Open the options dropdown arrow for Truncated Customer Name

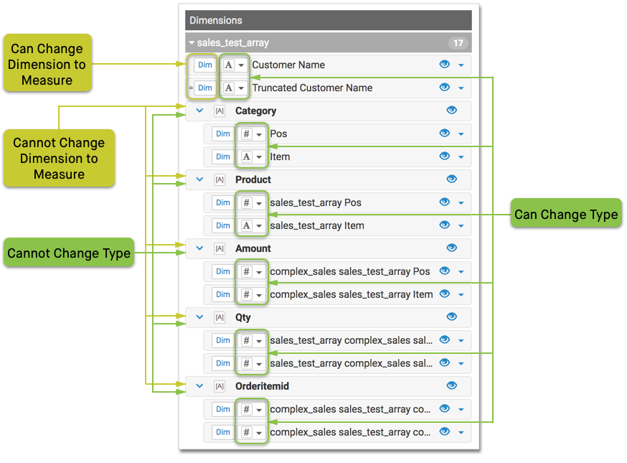pyautogui.click(x=461, y=88)
